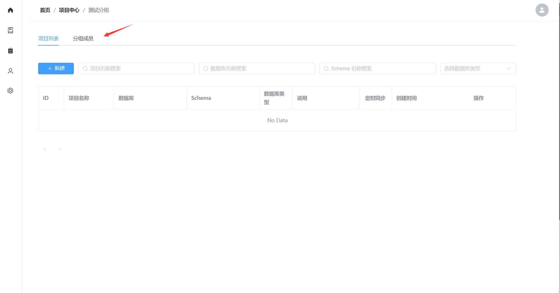Switch to the 分组成员 tab
This screenshot has width=560, height=293.
click(x=83, y=39)
